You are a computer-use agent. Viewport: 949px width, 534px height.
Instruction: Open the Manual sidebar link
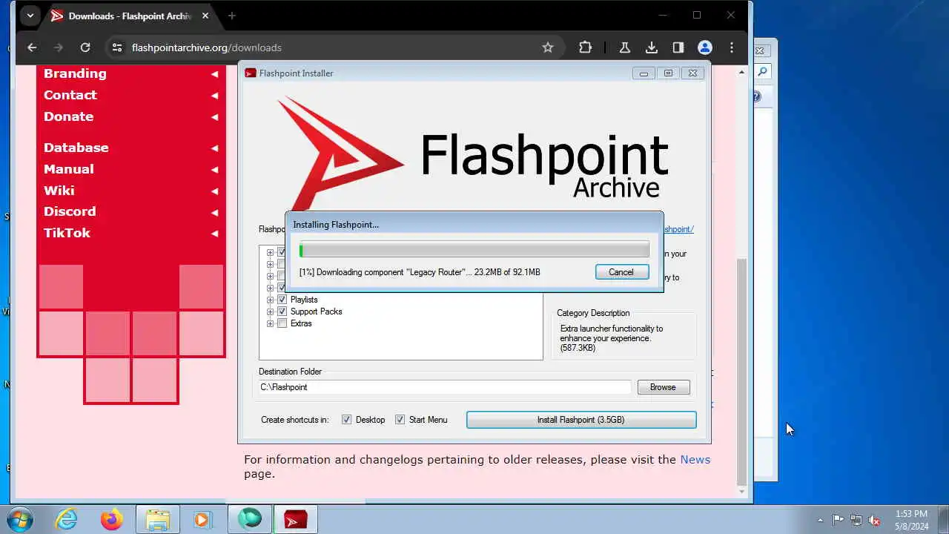tap(69, 169)
